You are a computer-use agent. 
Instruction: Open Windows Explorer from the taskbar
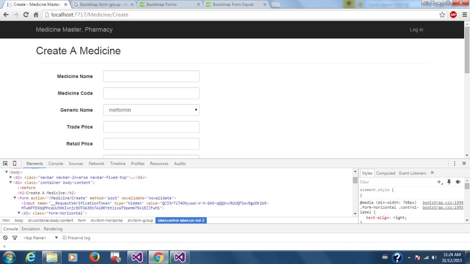pyautogui.click(x=52, y=257)
